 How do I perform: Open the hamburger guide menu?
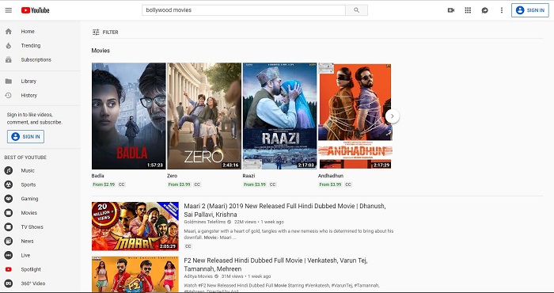click(9, 10)
